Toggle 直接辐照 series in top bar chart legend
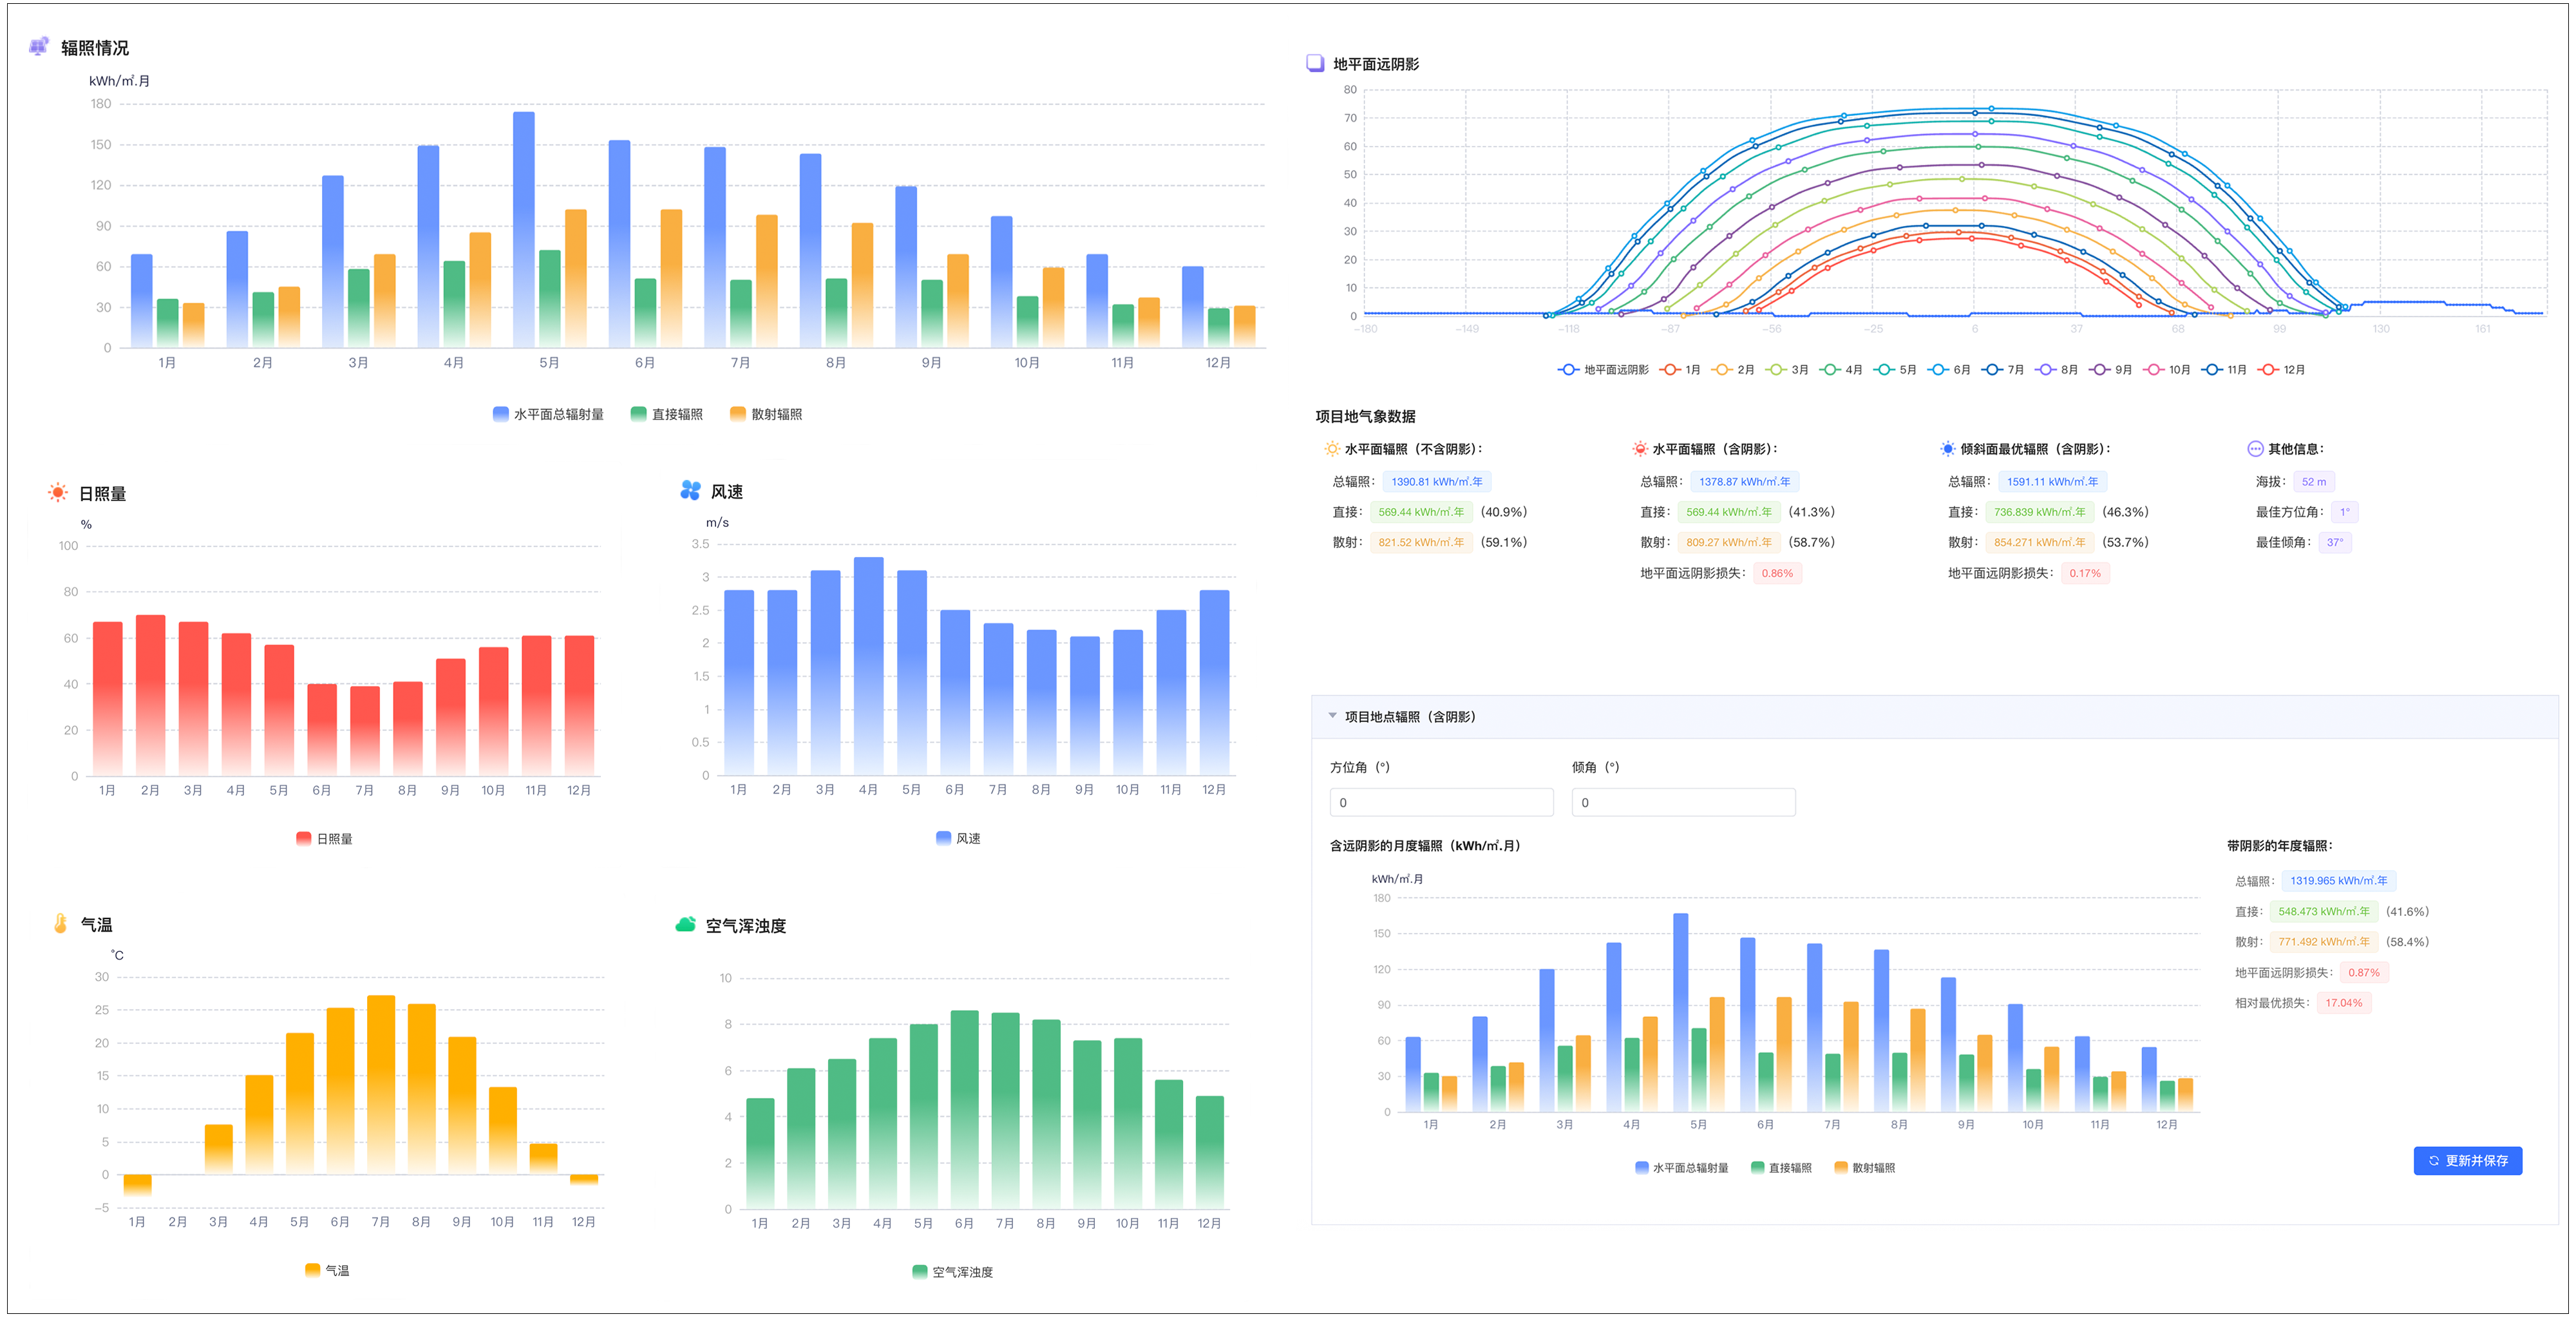Screen dimensions: 2576x1321 click(666, 414)
